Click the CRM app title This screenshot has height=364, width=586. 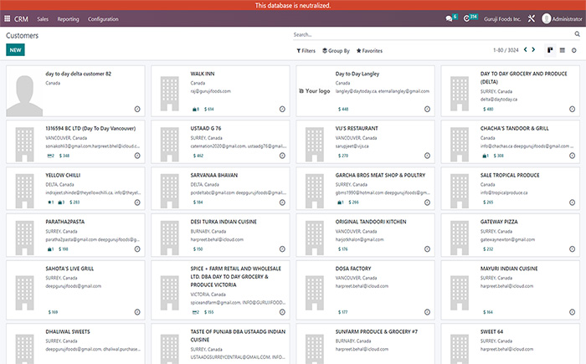coord(21,19)
